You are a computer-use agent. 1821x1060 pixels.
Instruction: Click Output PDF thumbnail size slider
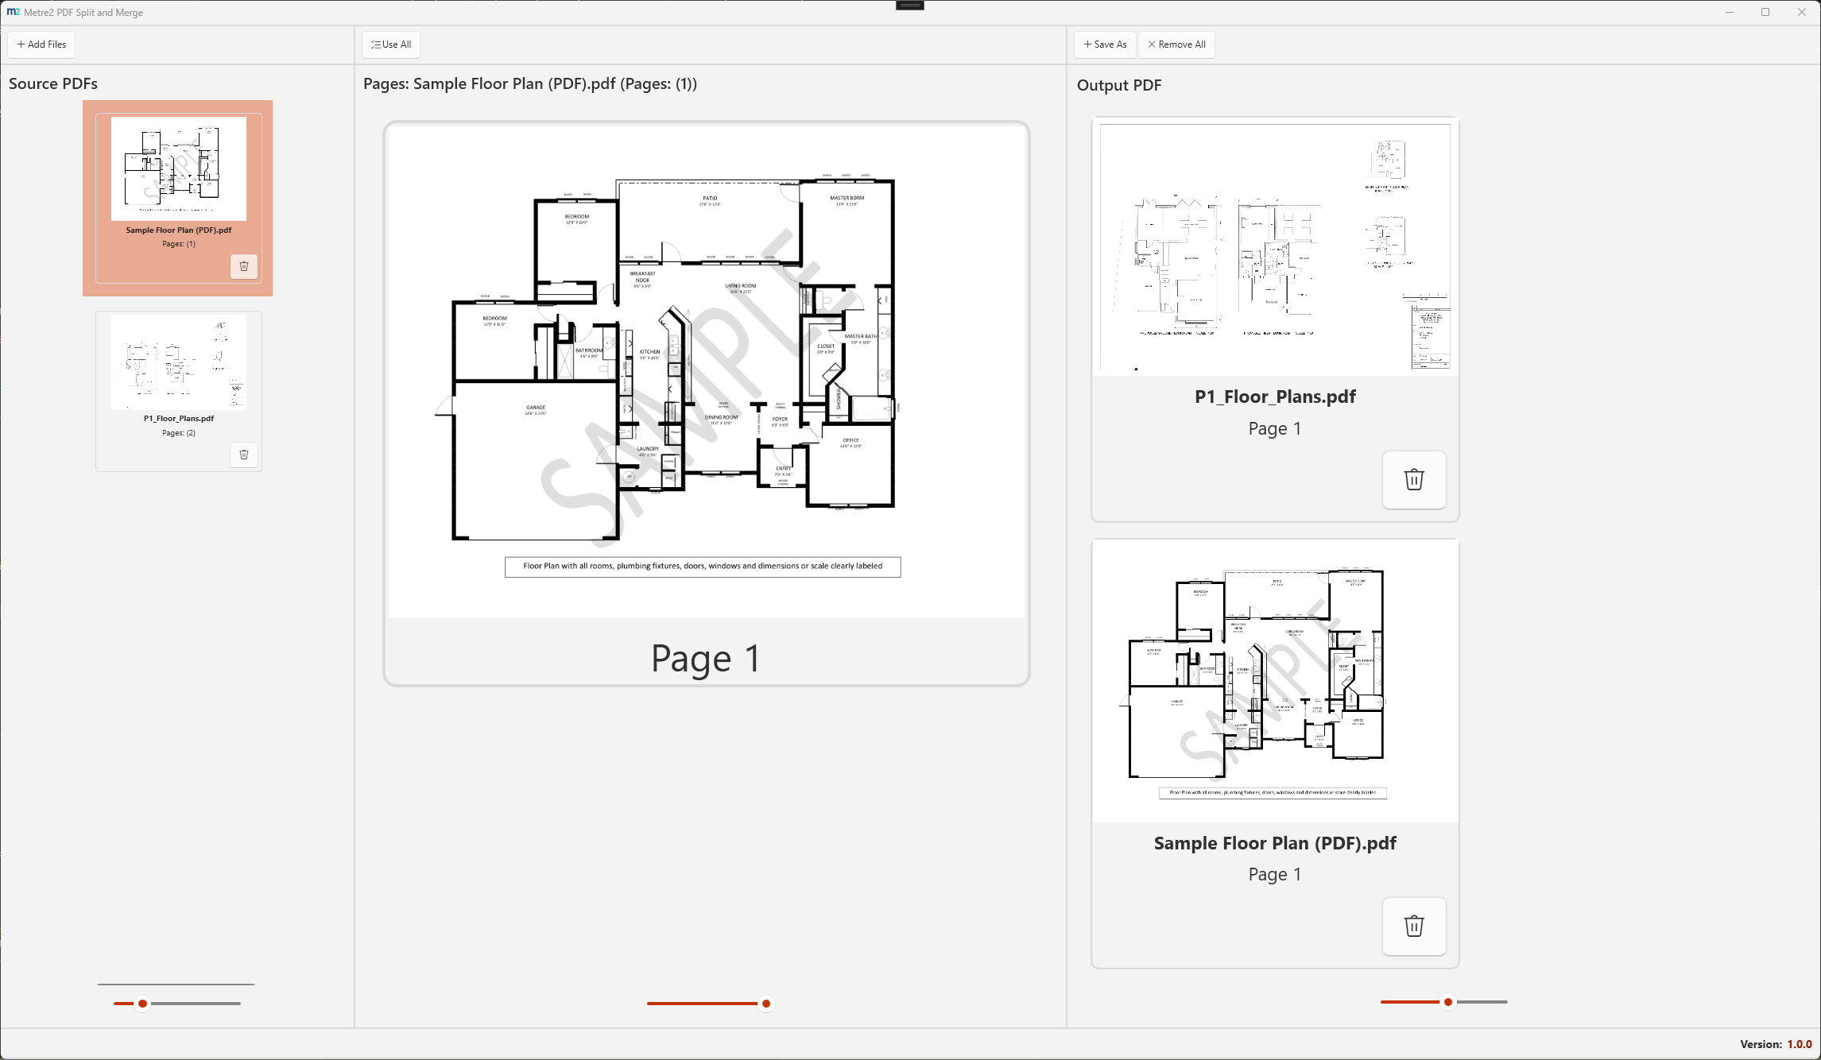pos(1447,1002)
